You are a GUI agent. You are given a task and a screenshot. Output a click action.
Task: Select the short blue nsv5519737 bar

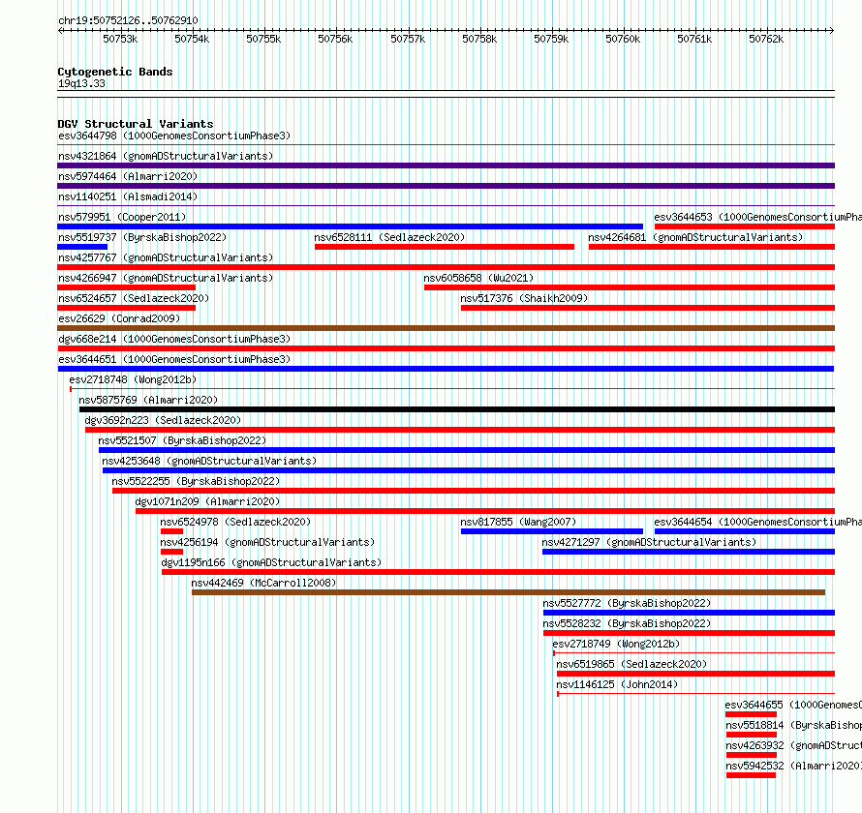pyautogui.click(x=82, y=247)
